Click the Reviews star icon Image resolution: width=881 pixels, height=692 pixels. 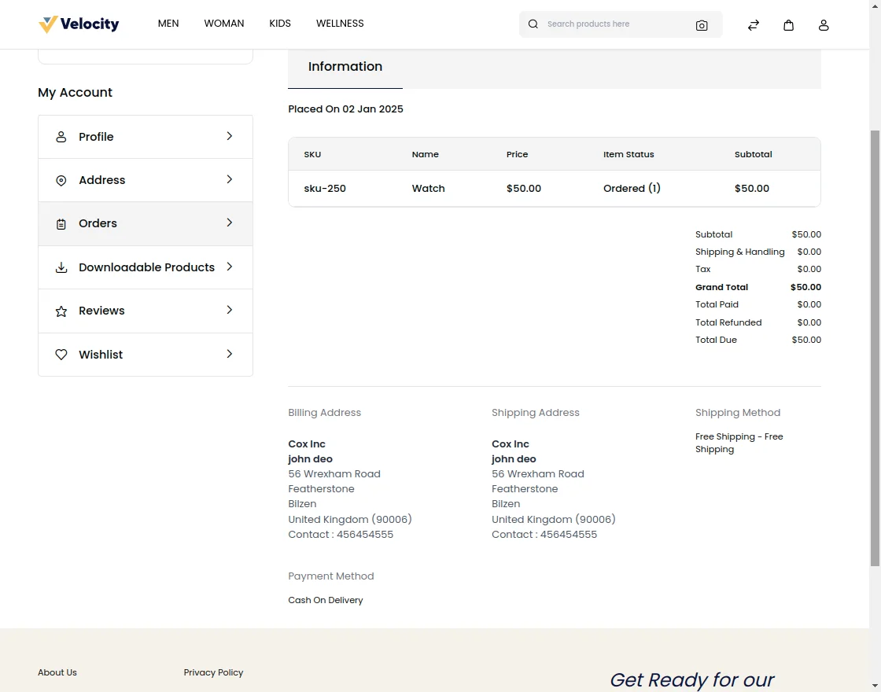pos(61,311)
